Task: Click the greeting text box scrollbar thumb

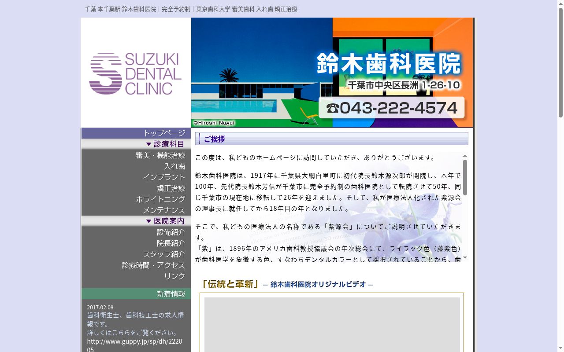Action: (x=465, y=177)
